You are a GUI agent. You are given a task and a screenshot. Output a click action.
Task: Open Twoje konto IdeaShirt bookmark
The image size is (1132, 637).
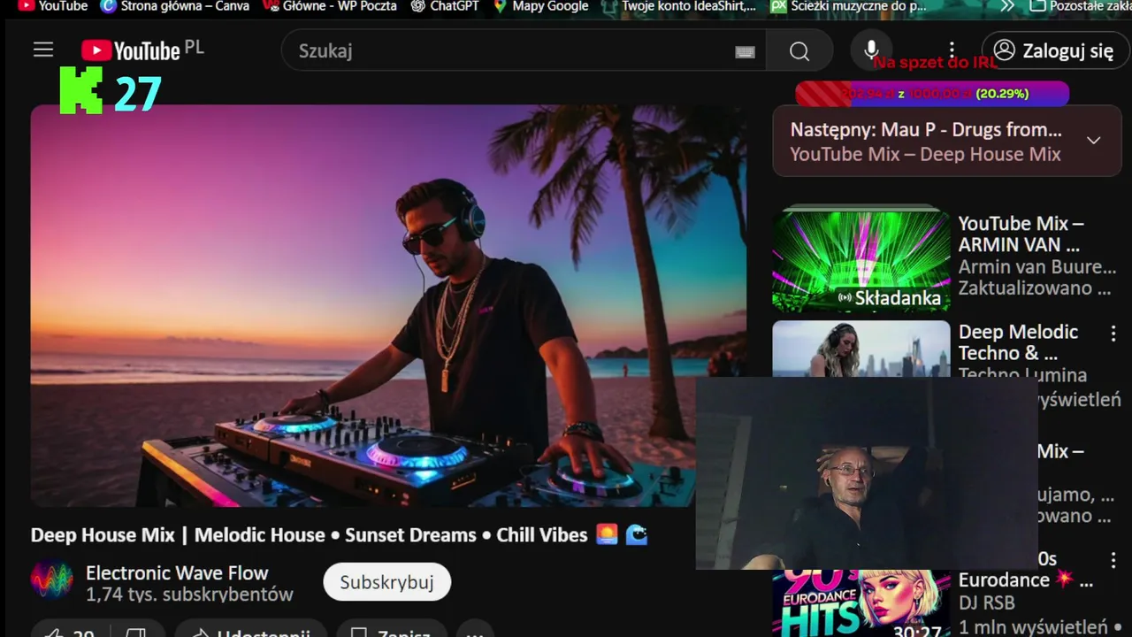[x=679, y=6]
